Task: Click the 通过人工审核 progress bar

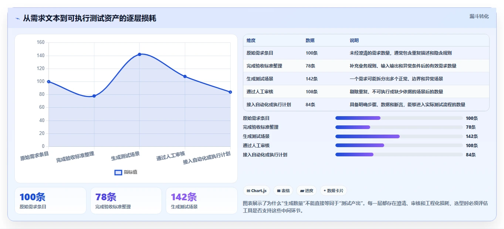Action: (399, 145)
